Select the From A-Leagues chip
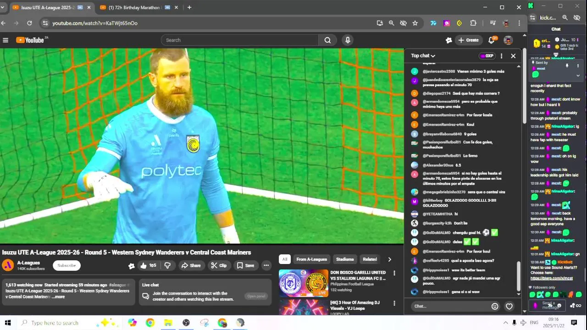This screenshot has width=587, height=330. [311, 259]
